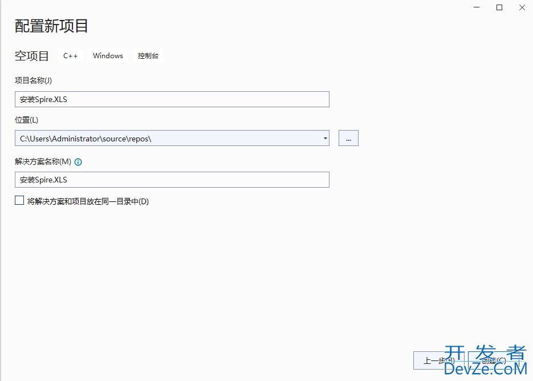Click the 空项目 template title

(x=32, y=56)
